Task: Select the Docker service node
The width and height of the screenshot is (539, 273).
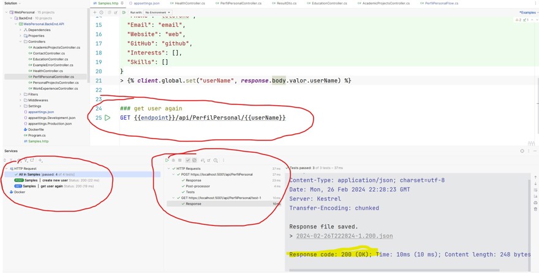Action: [x=17, y=192]
